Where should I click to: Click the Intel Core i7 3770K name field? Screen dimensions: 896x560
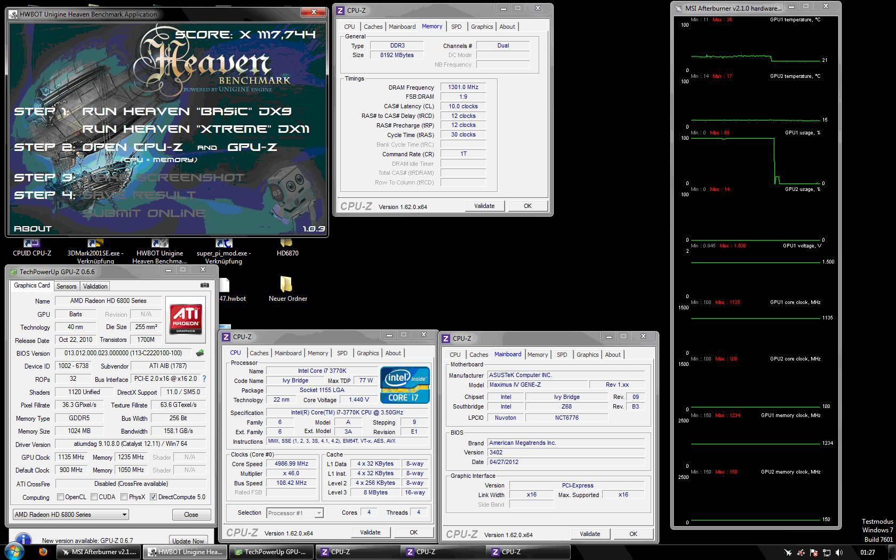322,371
